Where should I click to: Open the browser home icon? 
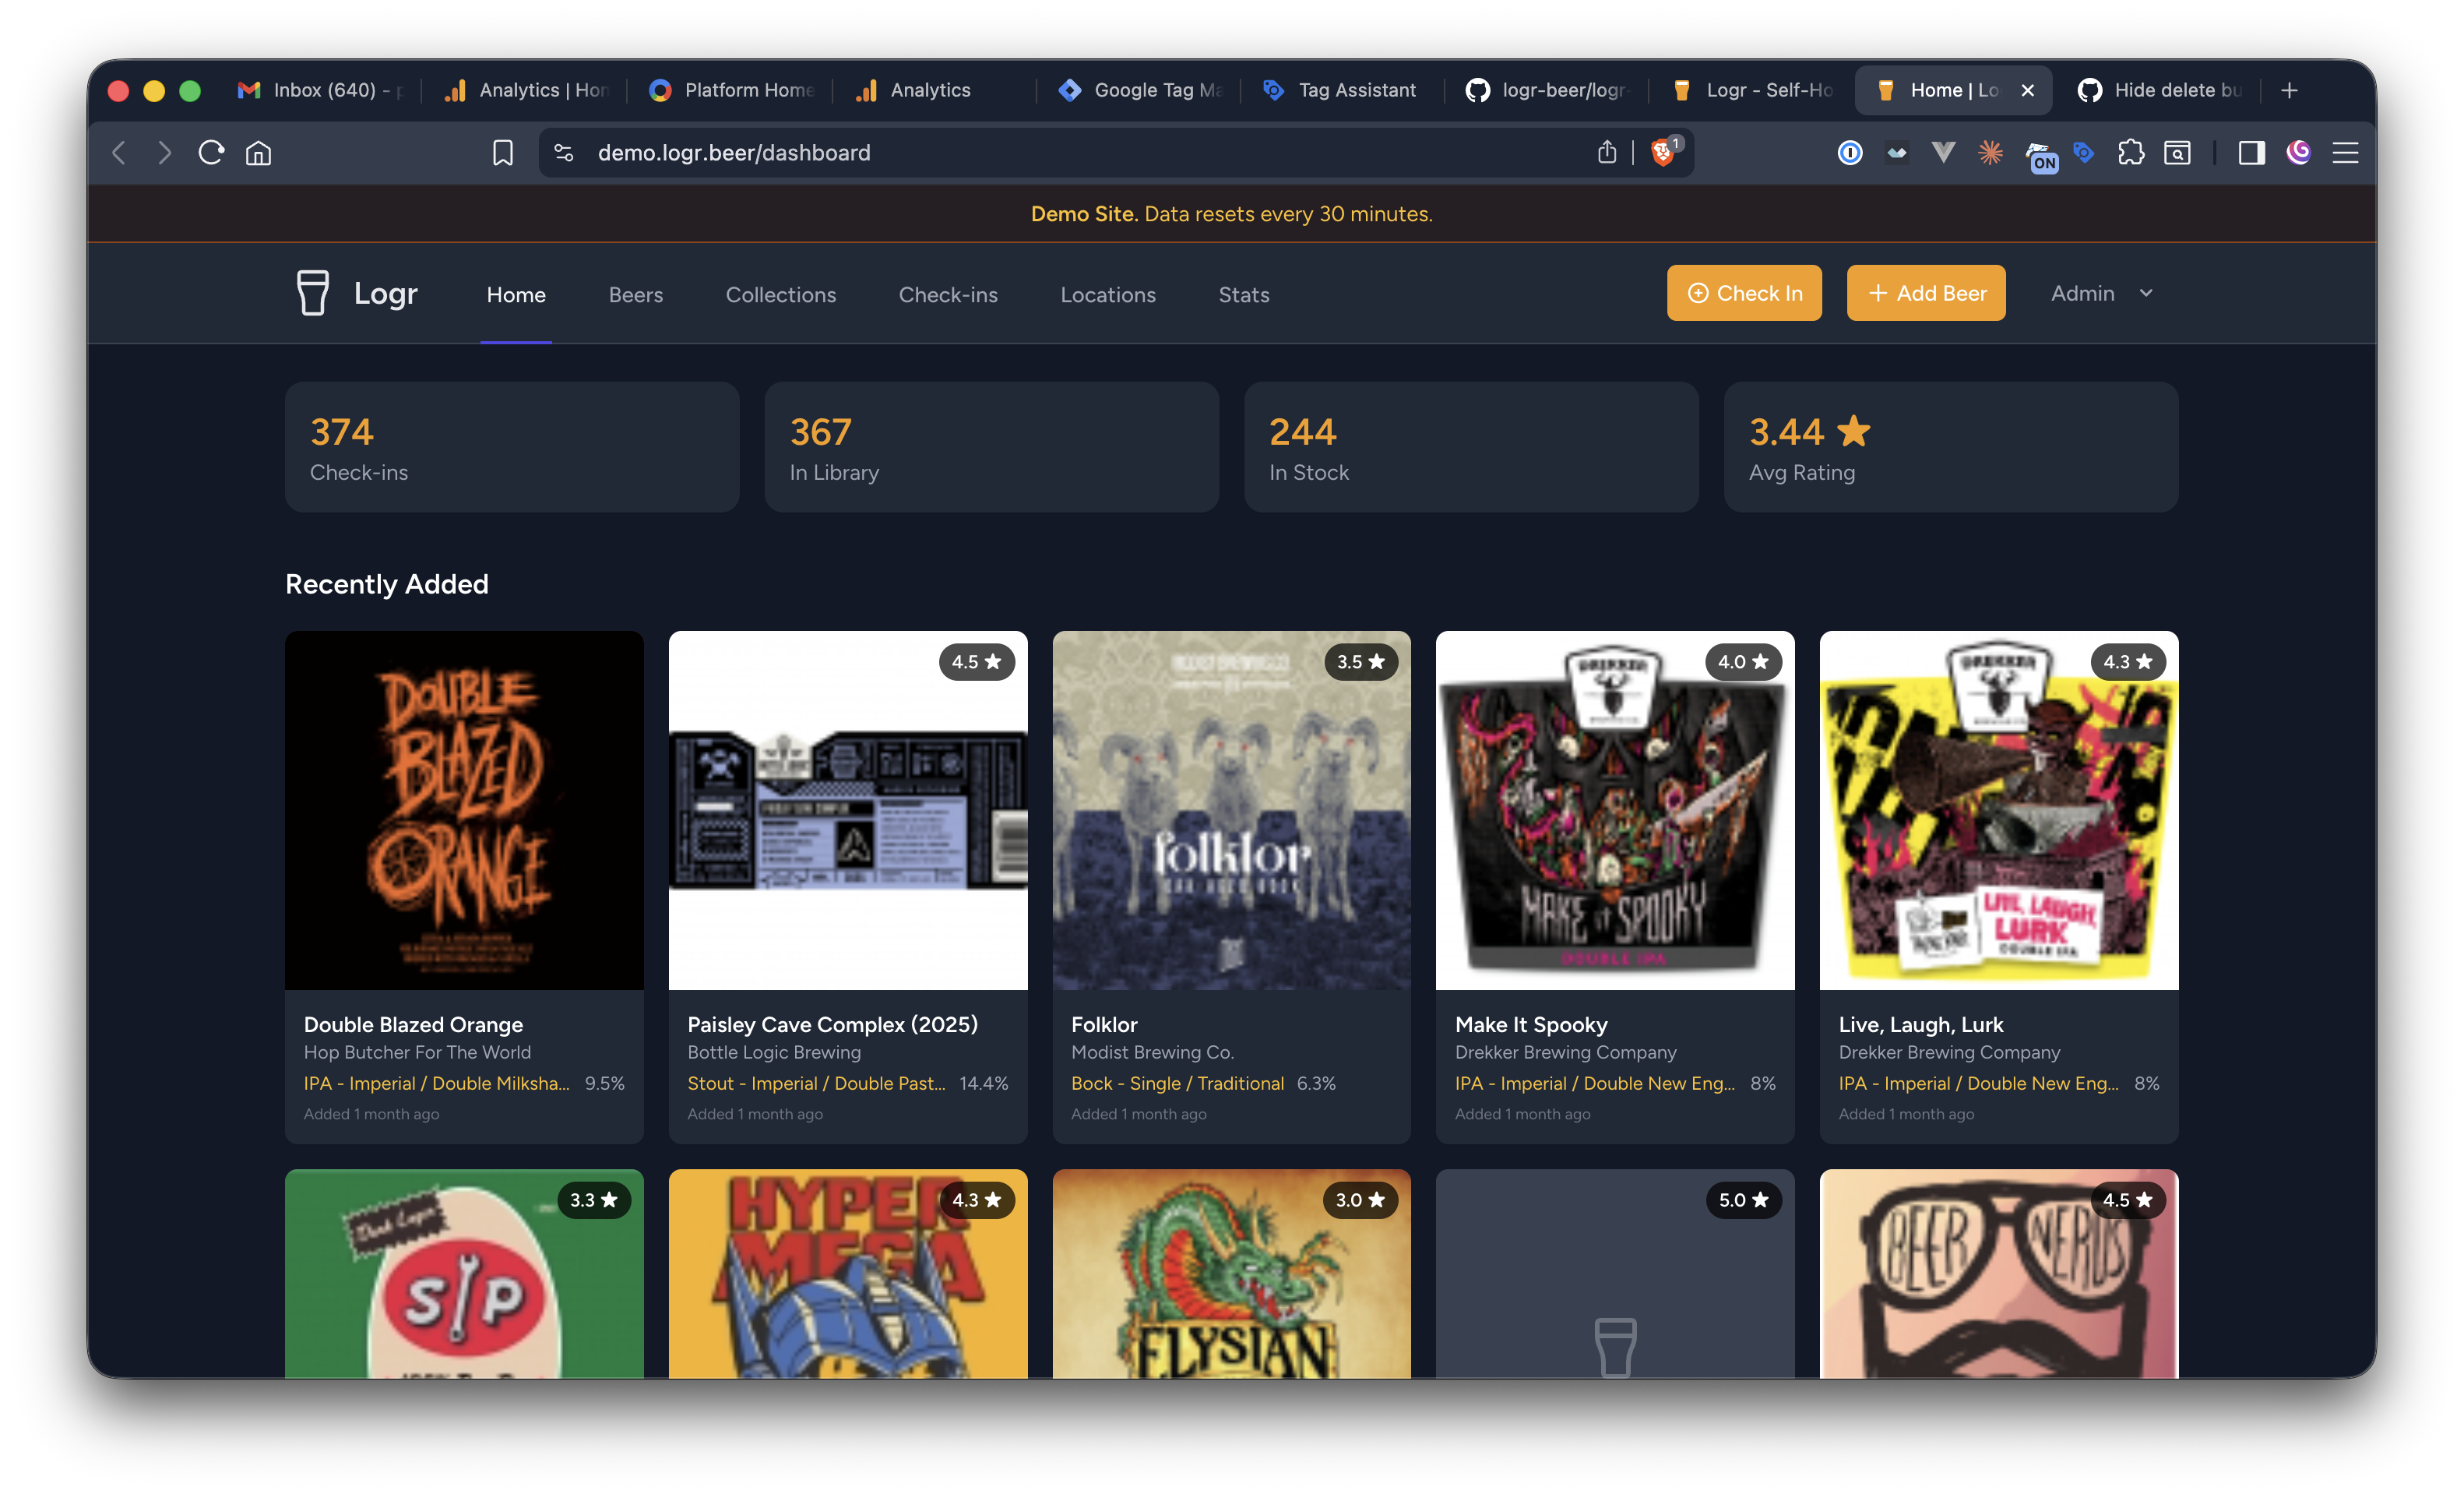point(259,152)
